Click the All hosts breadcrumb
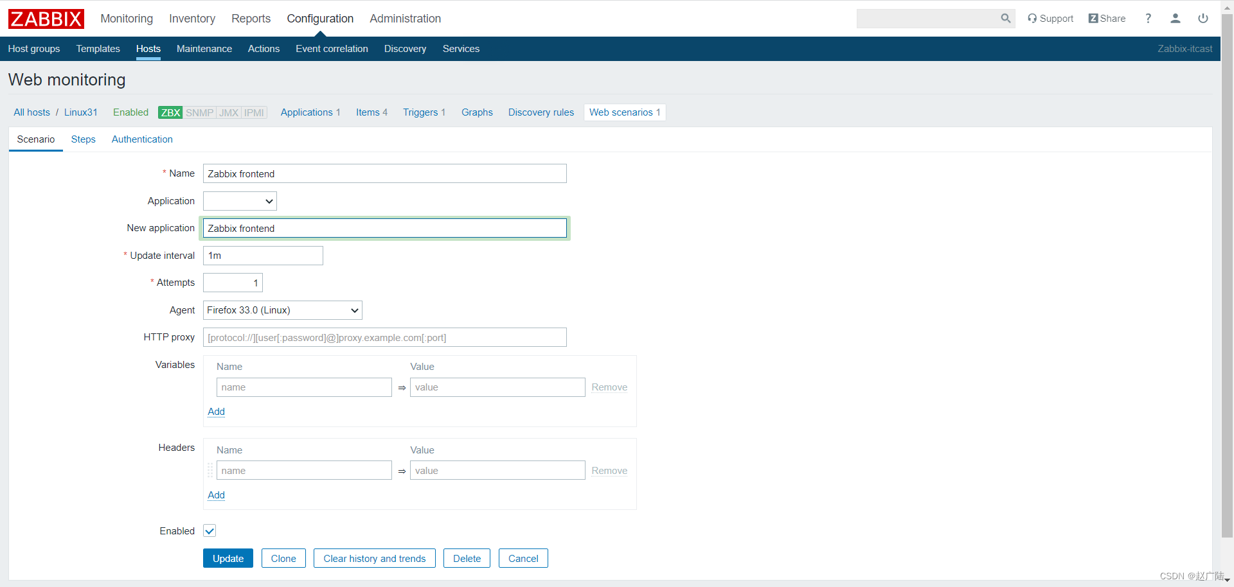This screenshot has height=587, width=1234. point(31,112)
